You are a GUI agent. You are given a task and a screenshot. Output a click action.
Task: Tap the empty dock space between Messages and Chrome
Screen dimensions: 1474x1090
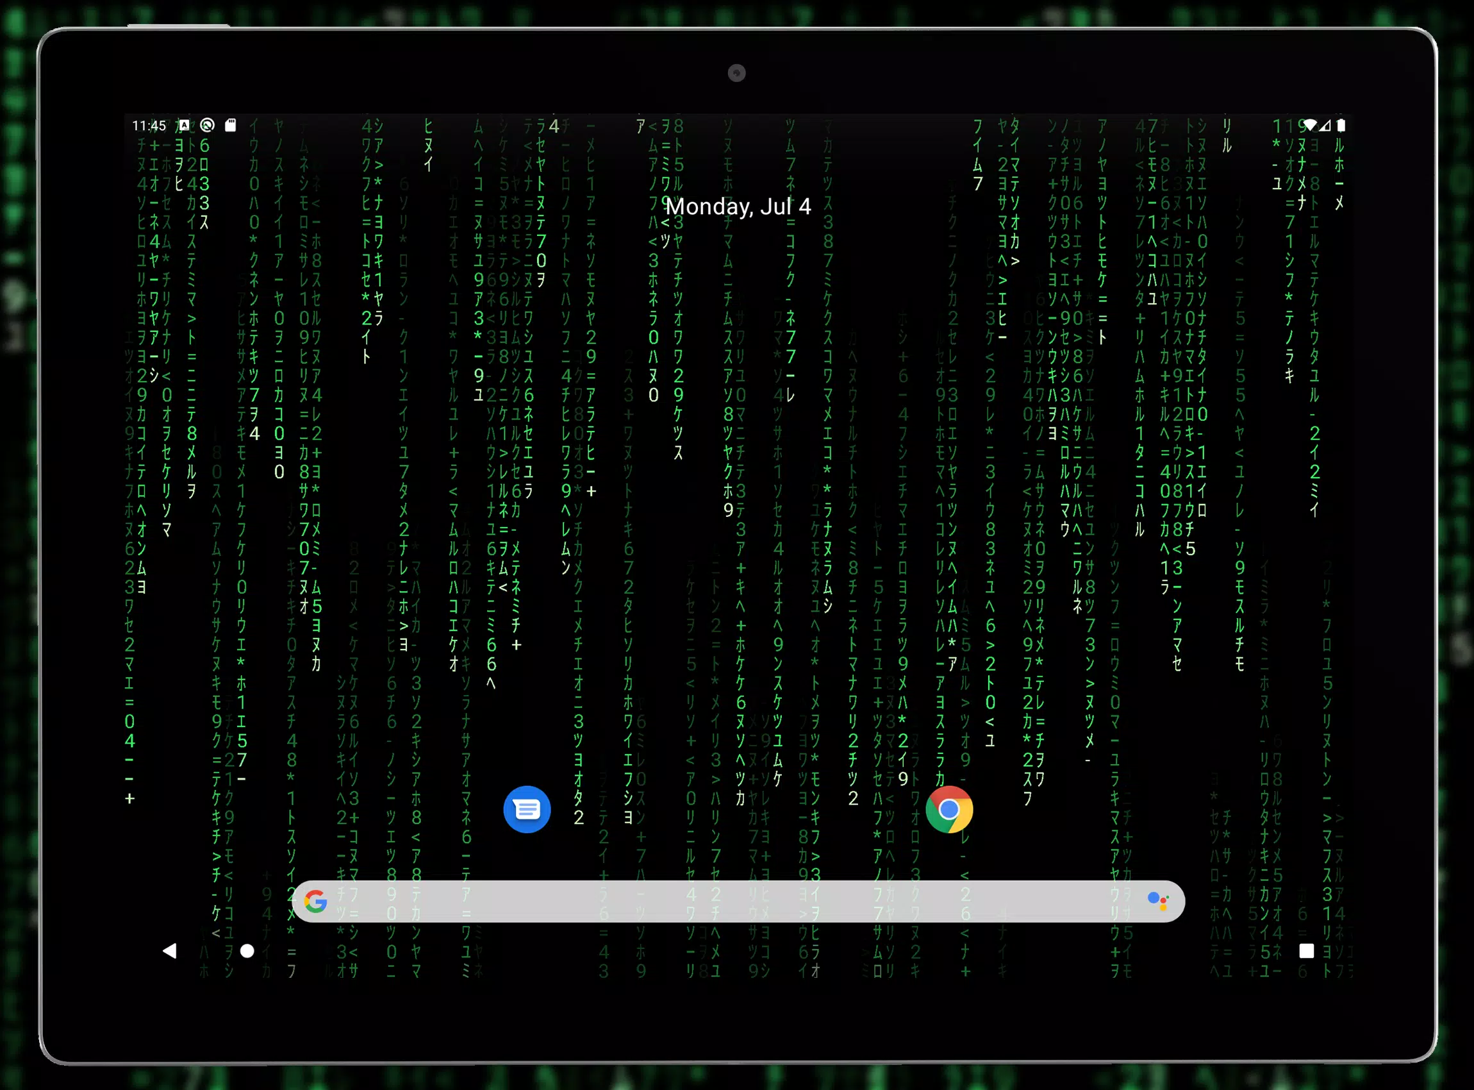tap(739, 809)
